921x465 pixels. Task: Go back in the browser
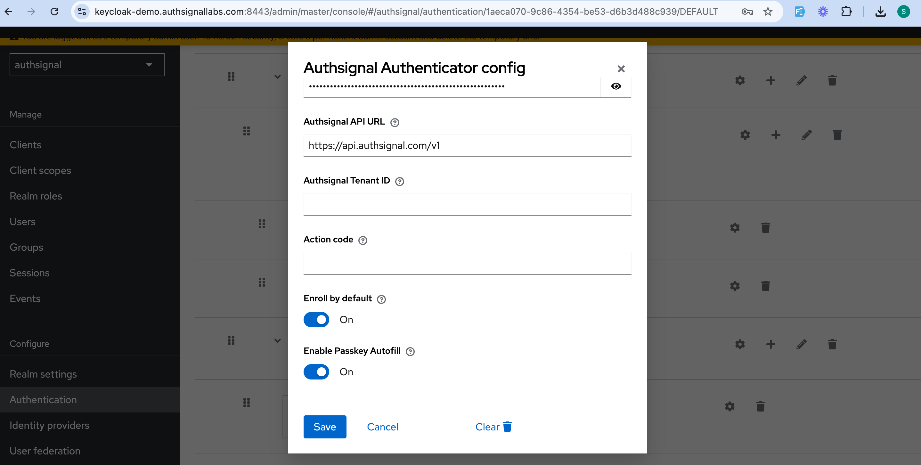(9, 12)
